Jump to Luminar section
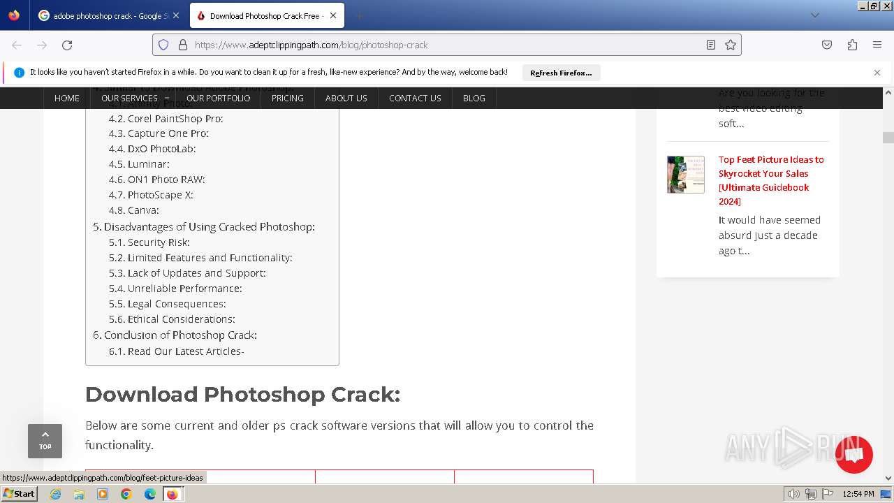894x503 pixels. (139, 164)
